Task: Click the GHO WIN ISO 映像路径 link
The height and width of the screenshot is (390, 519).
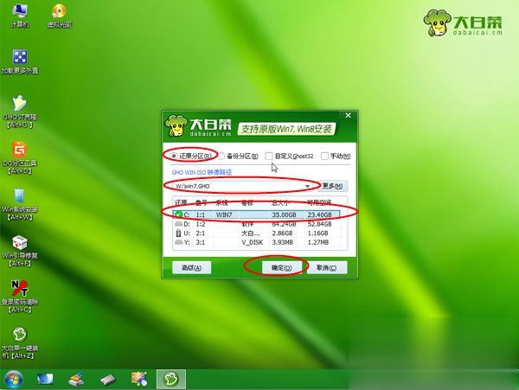Action: point(202,172)
